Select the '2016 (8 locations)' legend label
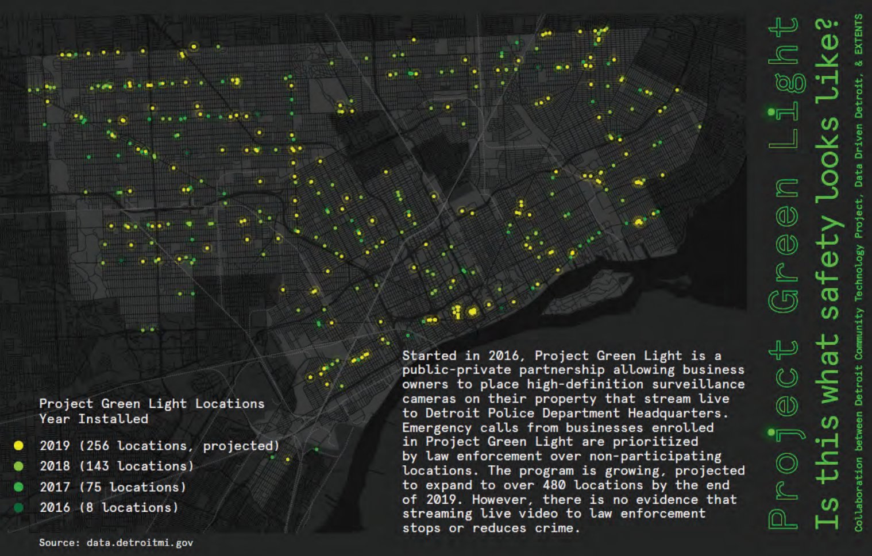872x556 pixels. [x=109, y=508]
